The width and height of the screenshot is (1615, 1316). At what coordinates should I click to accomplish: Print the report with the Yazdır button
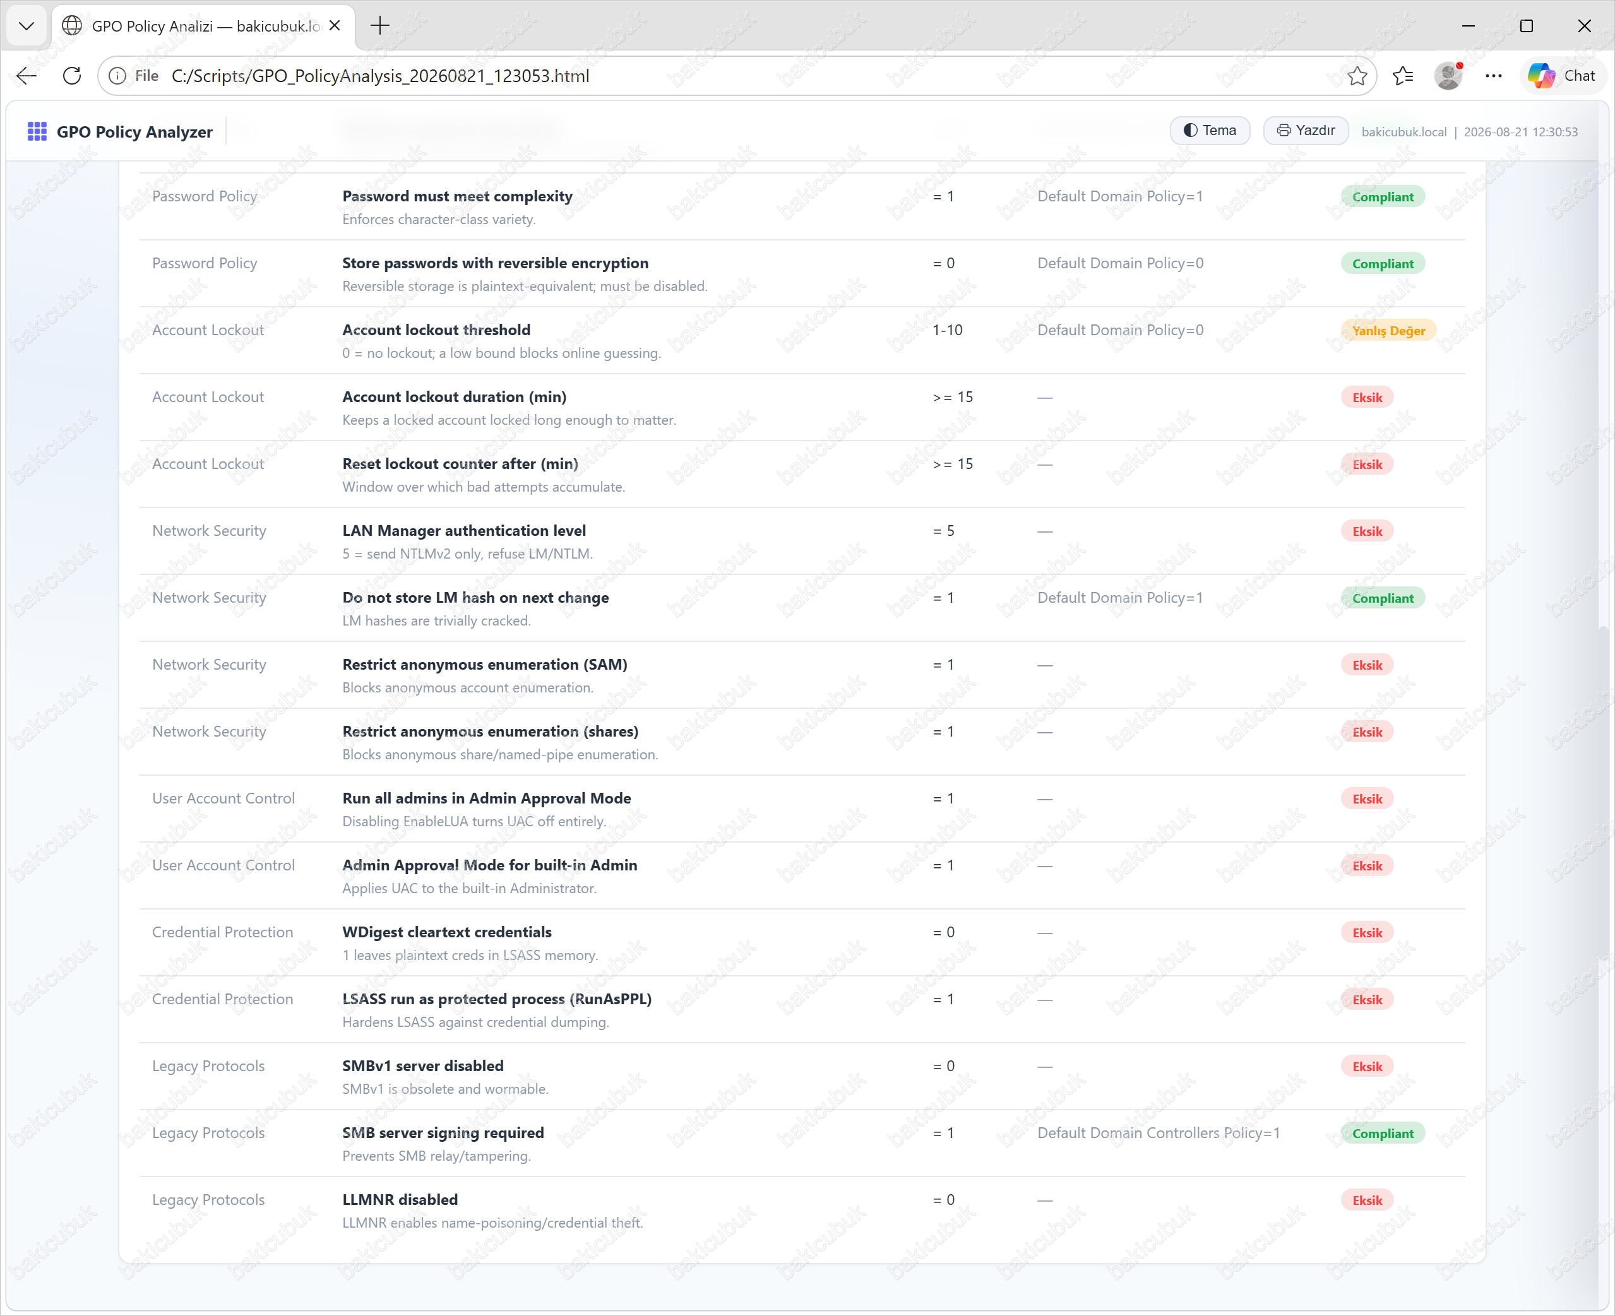click(x=1305, y=131)
